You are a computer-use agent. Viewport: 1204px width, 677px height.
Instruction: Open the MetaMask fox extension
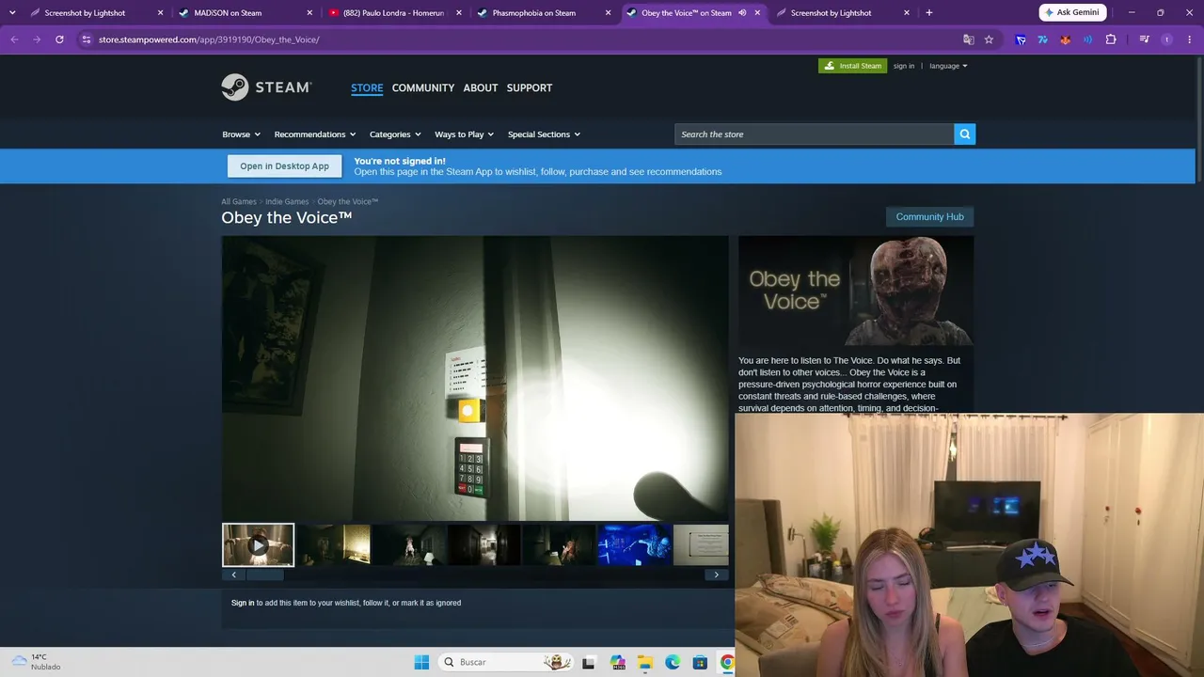point(1066,39)
